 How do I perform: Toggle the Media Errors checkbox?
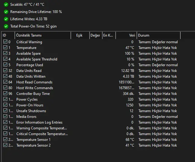[5, 116]
